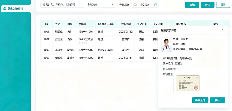Click the shield icon beside 医生入驻审核

coord(5,9)
